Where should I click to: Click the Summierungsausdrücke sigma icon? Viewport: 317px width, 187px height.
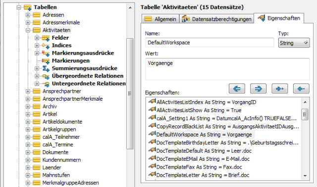(x=46, y=68)
